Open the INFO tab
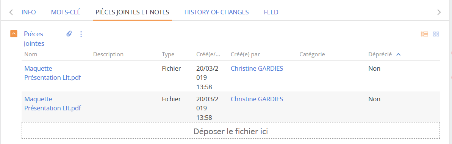 (x=28, y=12)
